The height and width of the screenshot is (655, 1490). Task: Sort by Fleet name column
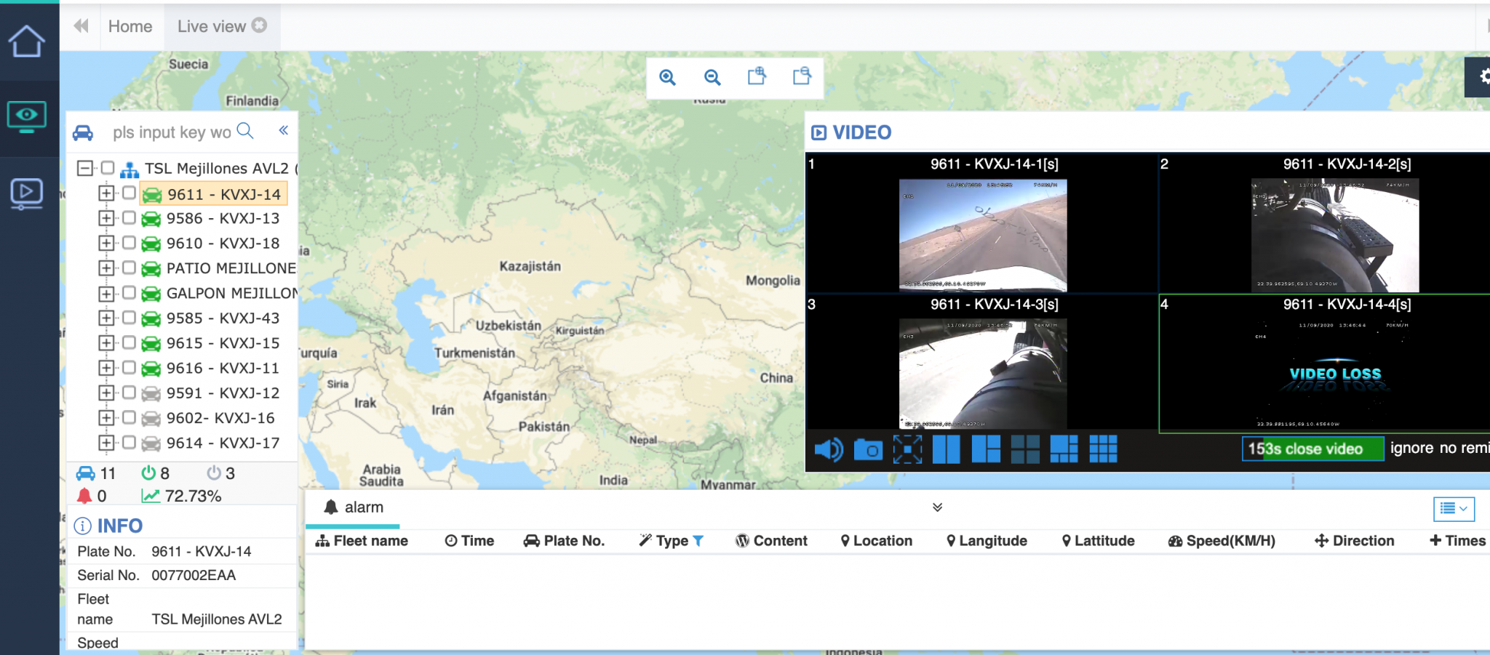[362, 541]
